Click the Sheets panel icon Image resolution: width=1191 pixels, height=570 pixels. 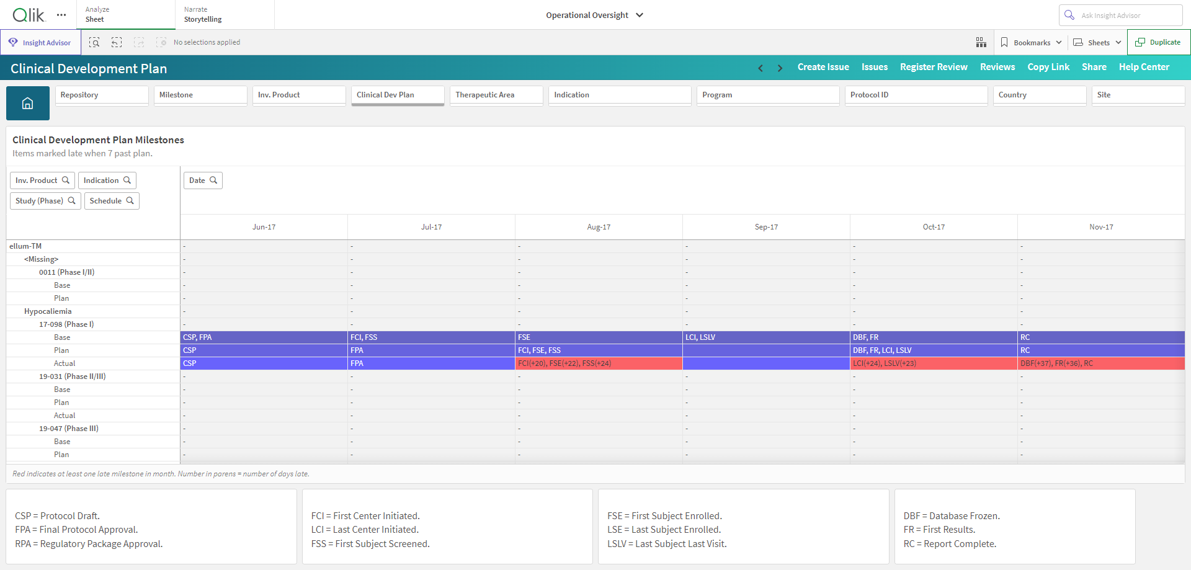(1078, 42)
